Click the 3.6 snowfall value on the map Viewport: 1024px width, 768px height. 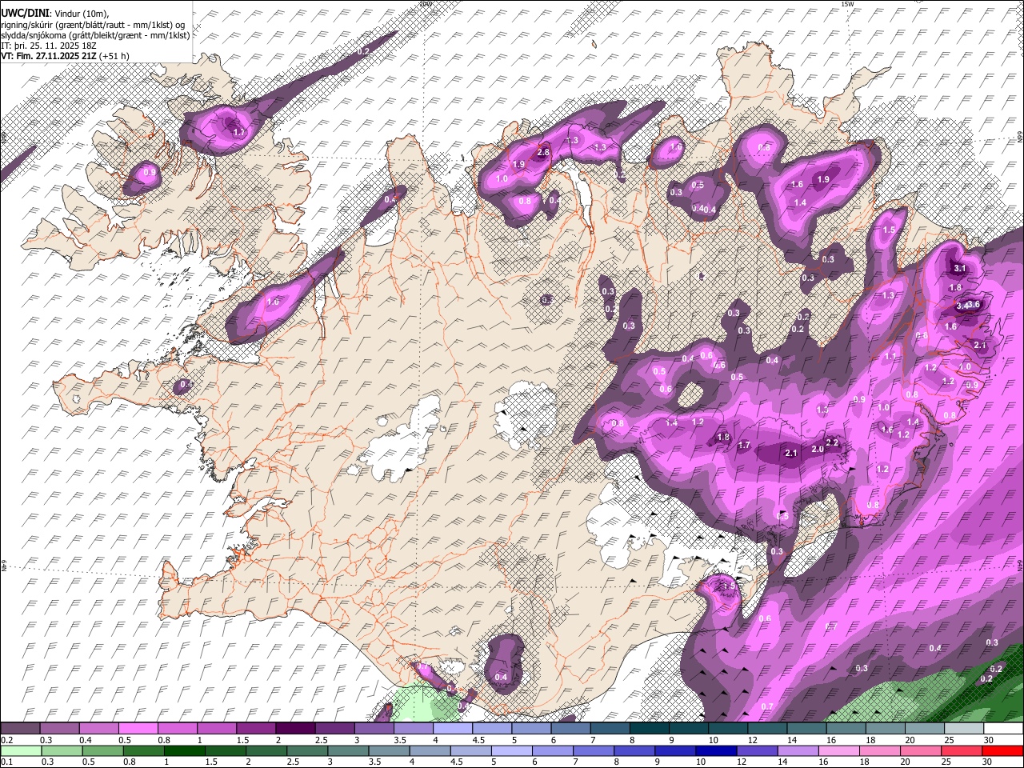(x=974, y=305)
